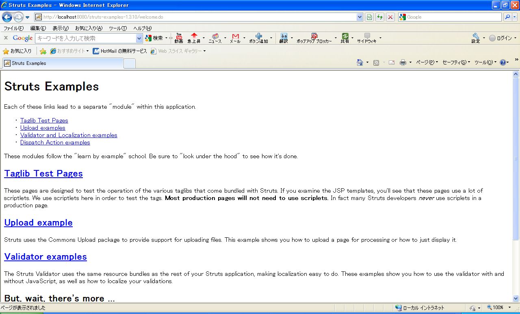Open the recent pages dropdown beside Forward
The height and width of the screenshot is (314, 520).
pyautogui.click(x=28, y=17)
